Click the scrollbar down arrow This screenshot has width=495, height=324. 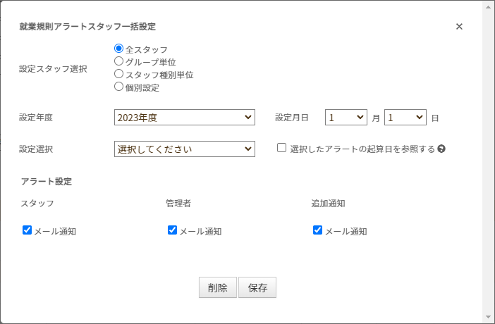[489, 317]
